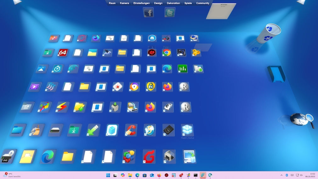Open the teal wave shortcut on the desktop floor
The height and width of the screenshot is (179, 318).
point(73,69)
